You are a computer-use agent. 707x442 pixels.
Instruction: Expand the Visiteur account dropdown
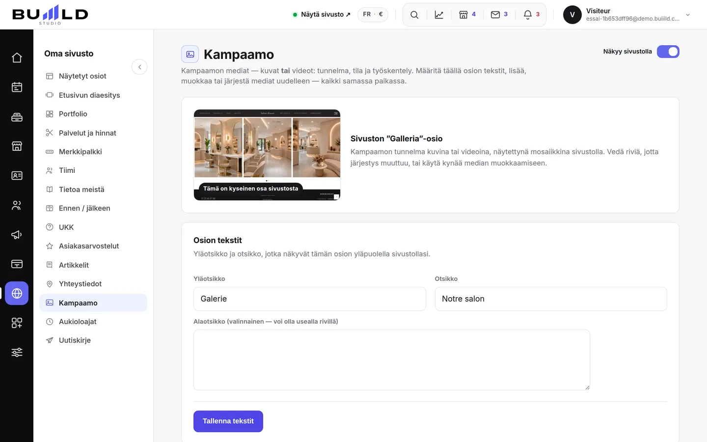click(627, 15)
